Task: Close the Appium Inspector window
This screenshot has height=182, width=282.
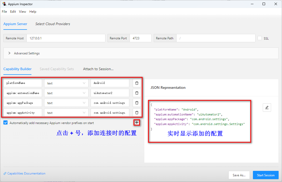Action: (x=276, y=4)
